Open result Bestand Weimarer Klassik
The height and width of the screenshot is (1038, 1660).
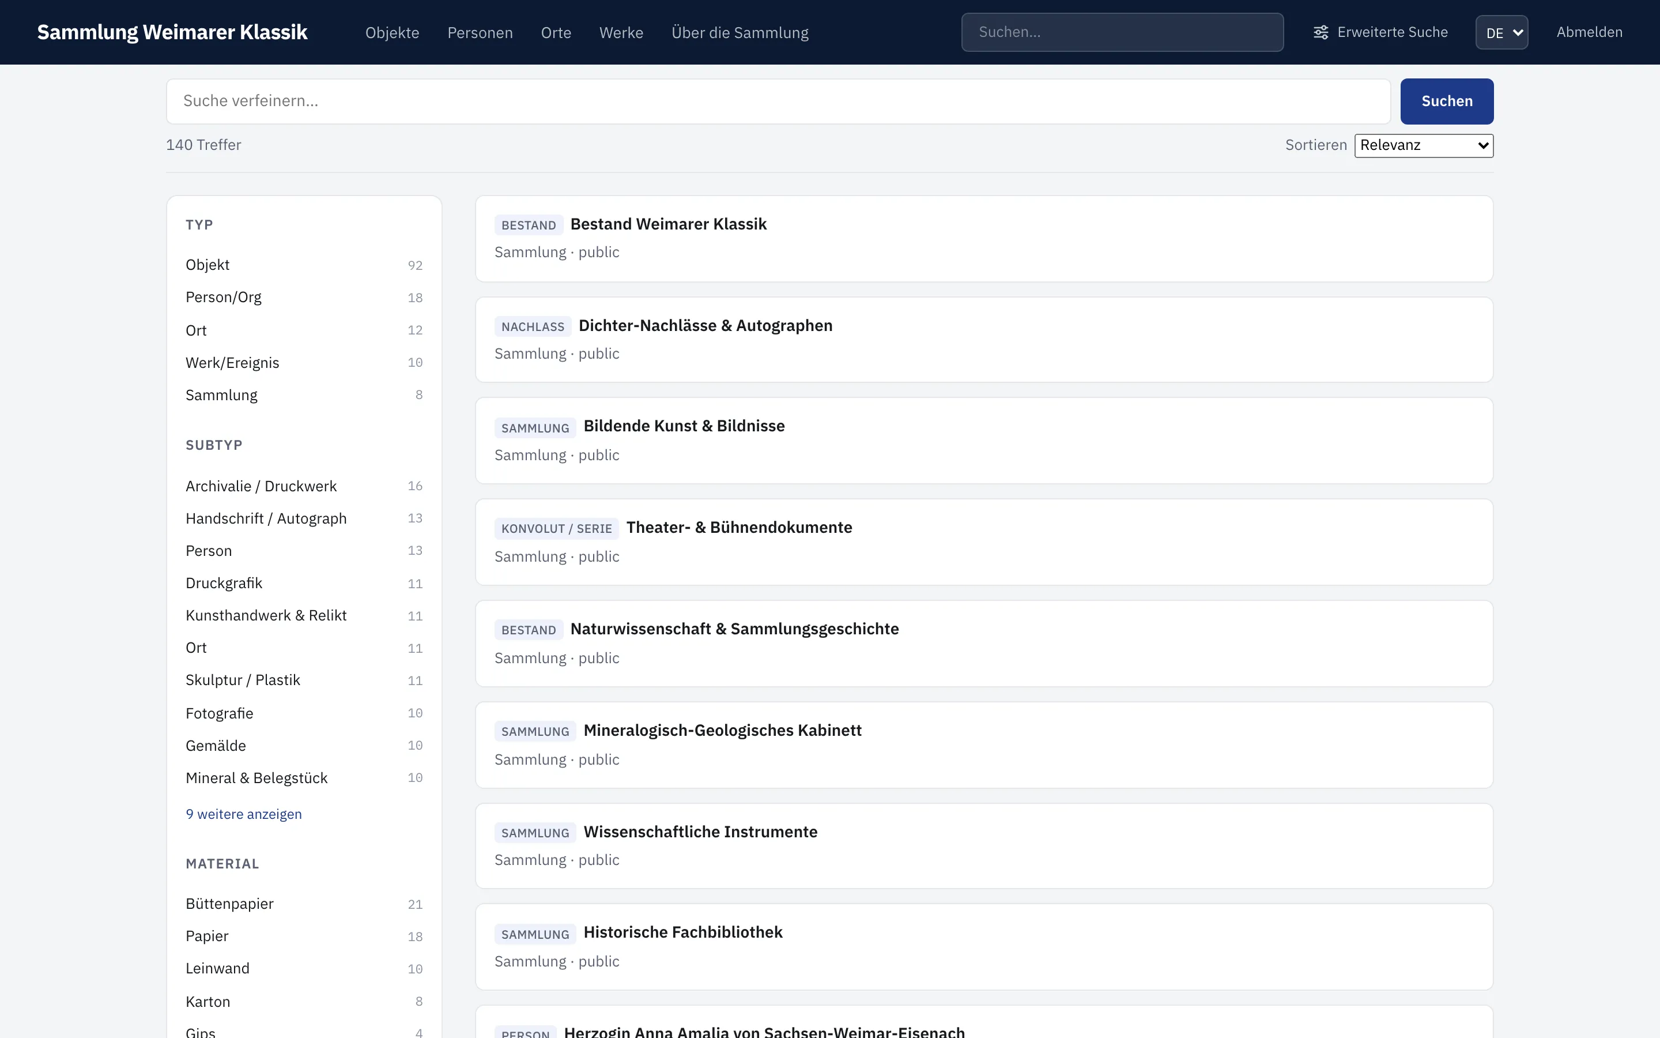click(x=668, y=224)
